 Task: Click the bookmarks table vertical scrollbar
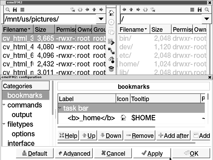(208, 97)
